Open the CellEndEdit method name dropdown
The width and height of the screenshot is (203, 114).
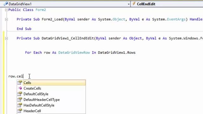click(x=167, y=4)
